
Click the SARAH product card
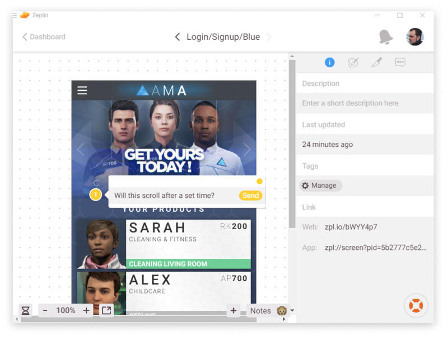pyautogui.click(x=164, y=244)
